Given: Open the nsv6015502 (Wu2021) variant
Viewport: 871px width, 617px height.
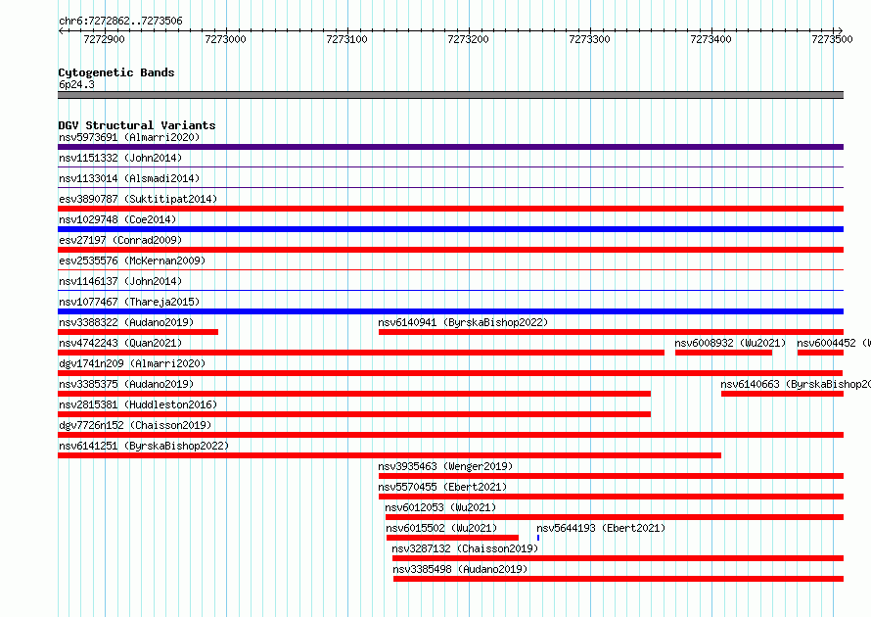Looking at the screenshot, I should 441,528.
